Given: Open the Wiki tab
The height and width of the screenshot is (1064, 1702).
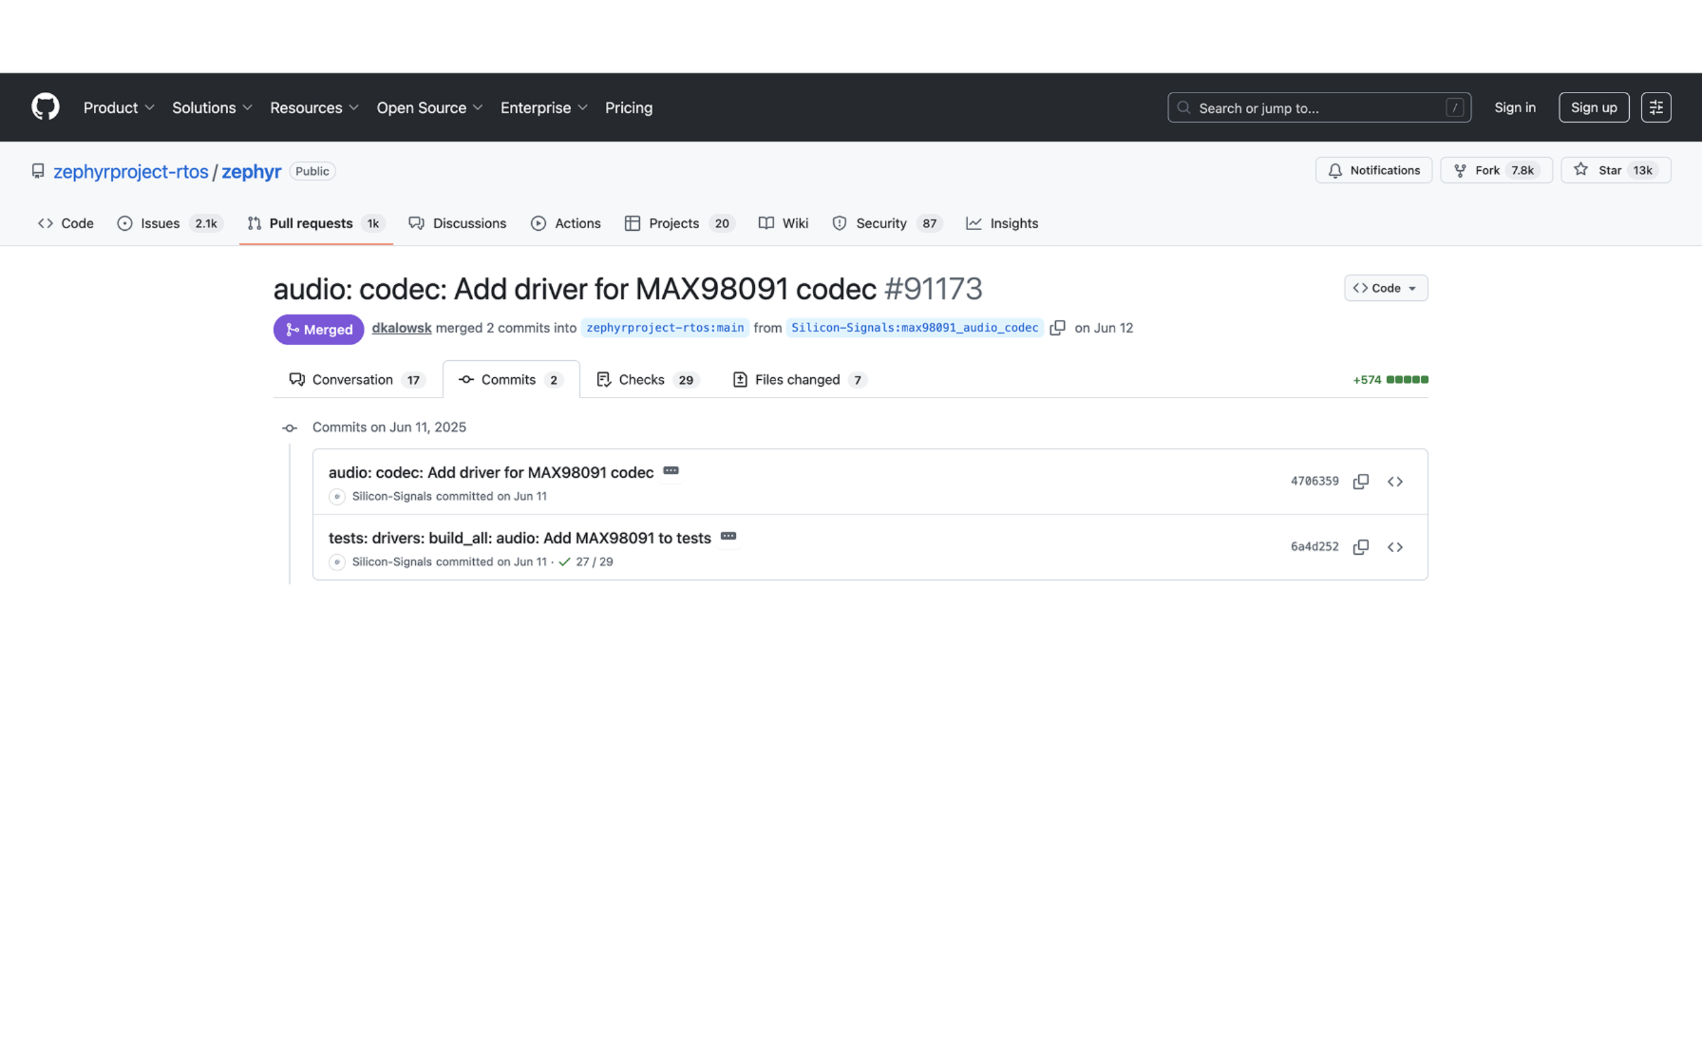Looking at the screenshot, I should point(783,223).
